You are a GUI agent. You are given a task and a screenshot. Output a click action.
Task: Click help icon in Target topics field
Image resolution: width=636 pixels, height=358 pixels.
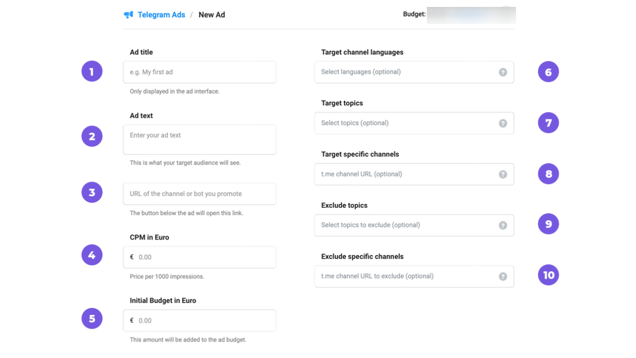tap(503, 123)
